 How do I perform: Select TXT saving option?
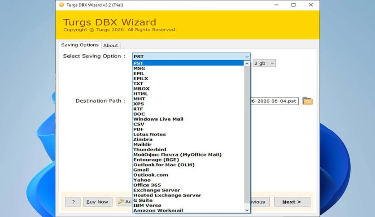(x=188, y=83)
